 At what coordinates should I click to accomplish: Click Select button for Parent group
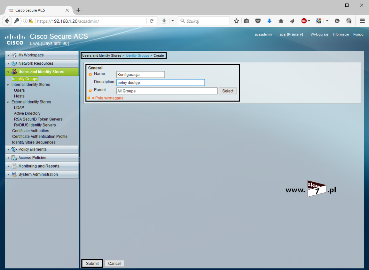point(228,91)
